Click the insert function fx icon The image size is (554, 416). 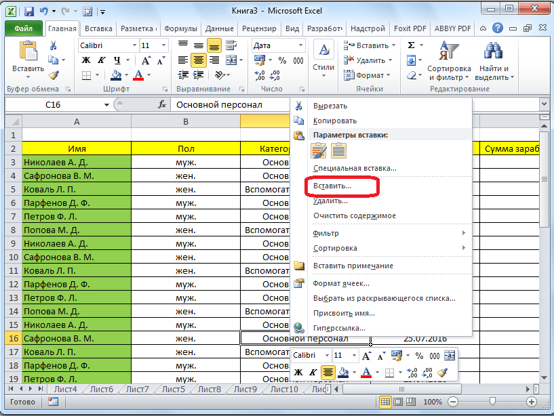tap(162, 105)
